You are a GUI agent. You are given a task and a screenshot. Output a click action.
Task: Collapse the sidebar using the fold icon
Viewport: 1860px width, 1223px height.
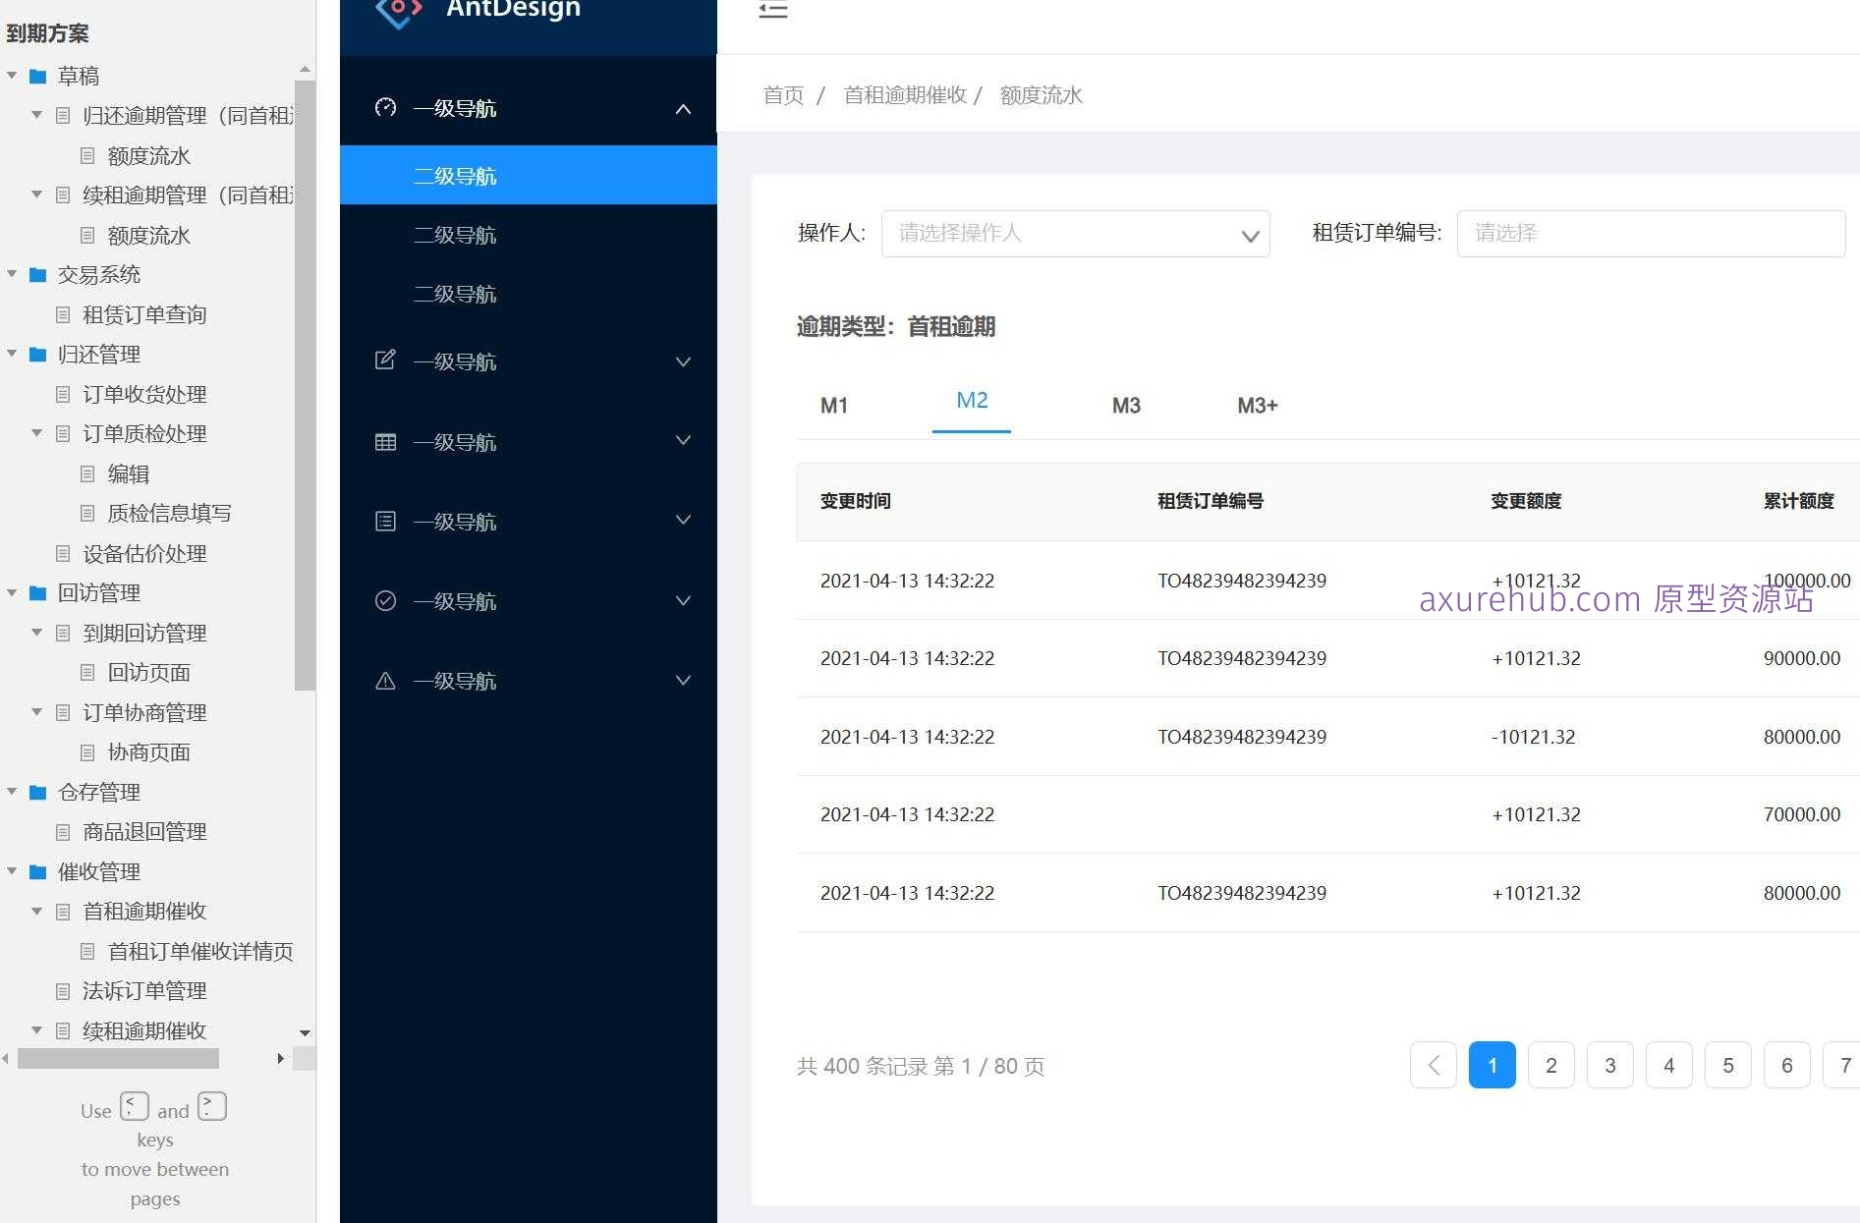773,11
